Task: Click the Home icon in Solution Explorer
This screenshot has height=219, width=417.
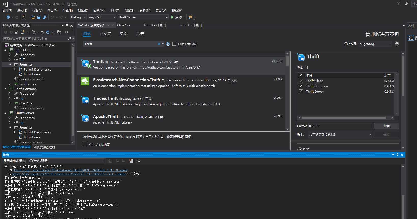Action: pyautogui.click(x=17, y=32)
